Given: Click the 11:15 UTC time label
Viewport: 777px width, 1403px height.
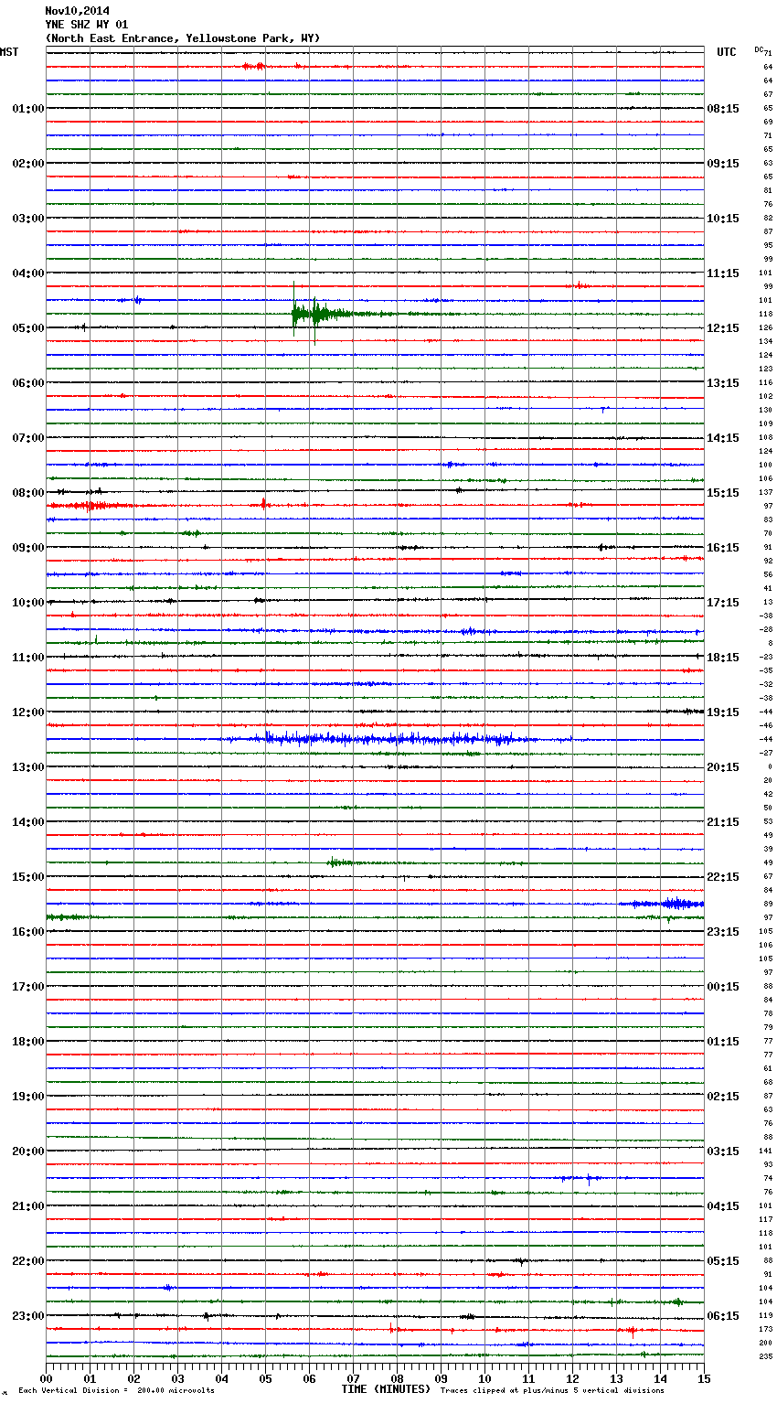Looking at the screenshot, I should point(723,273).
